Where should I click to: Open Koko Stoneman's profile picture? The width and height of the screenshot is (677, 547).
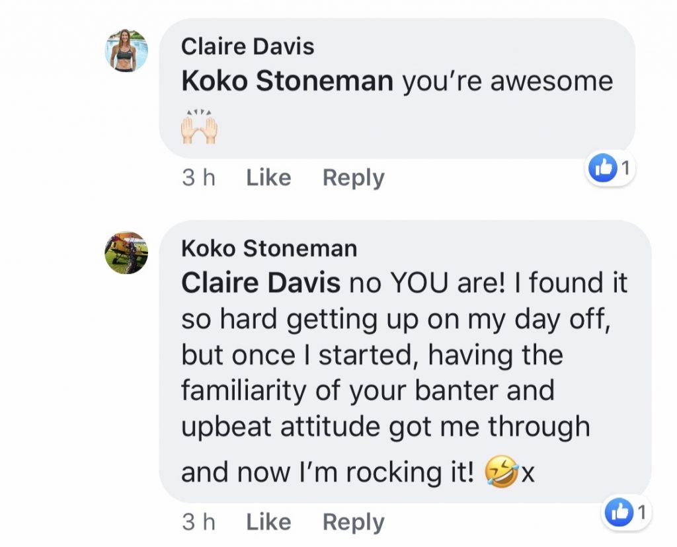click(x=126, y=252)
